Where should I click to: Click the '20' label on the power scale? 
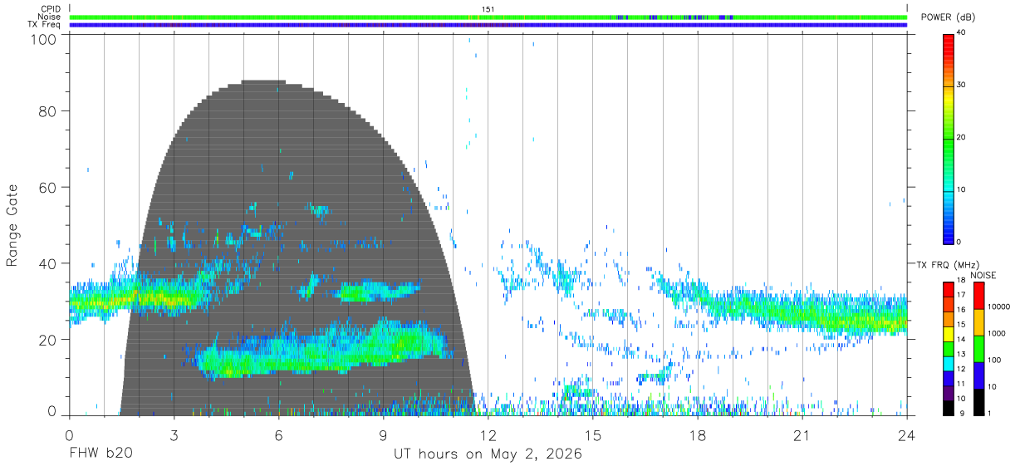pyautogui.click(x=961, y=138)
